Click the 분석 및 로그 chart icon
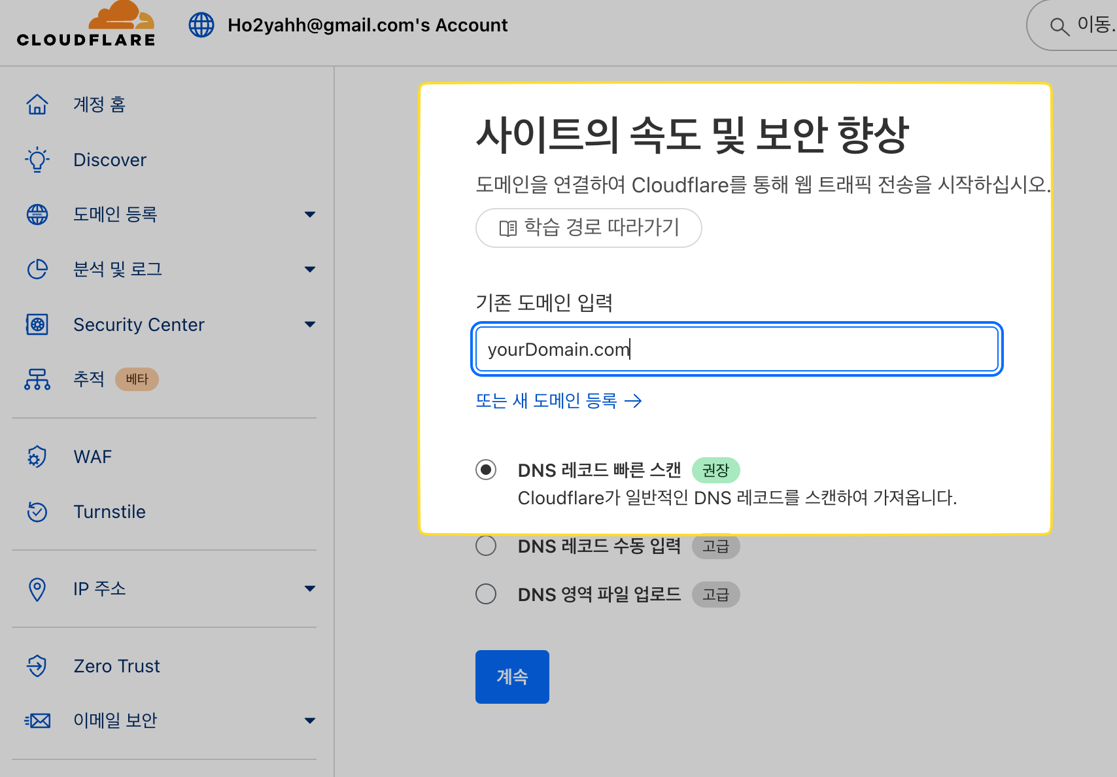 point(37,269)
